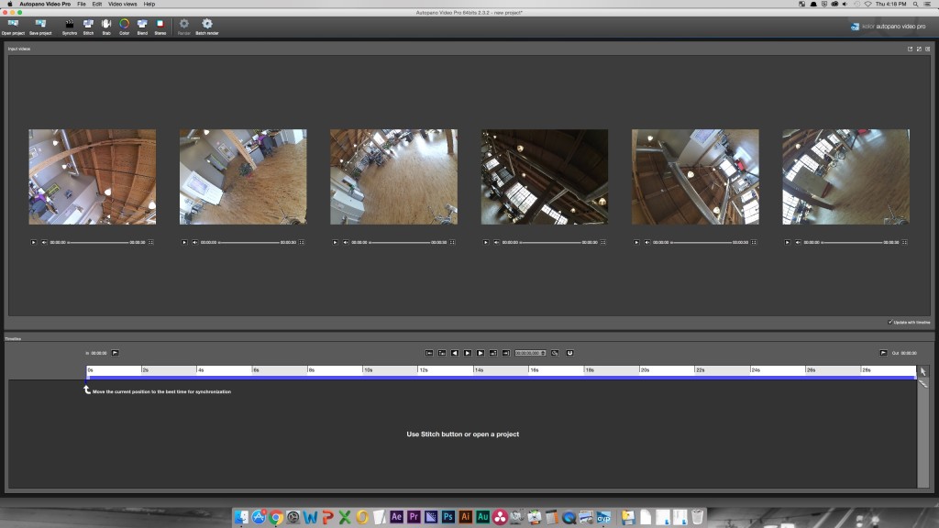Jump to the timeline start
This screenshot has width=939, height=528.
(429, 353)
